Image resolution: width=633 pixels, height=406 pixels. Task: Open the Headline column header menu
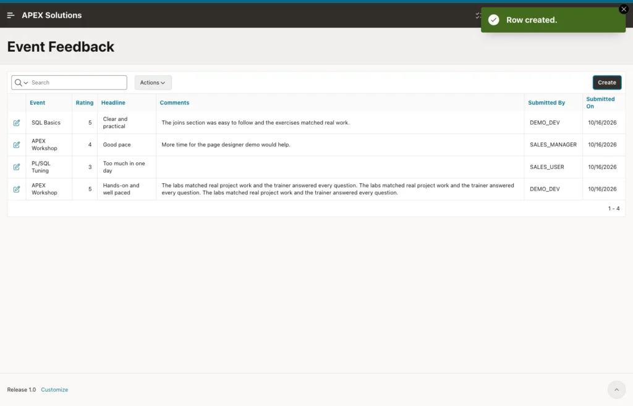pyautogui.click(x=113, y=102)
